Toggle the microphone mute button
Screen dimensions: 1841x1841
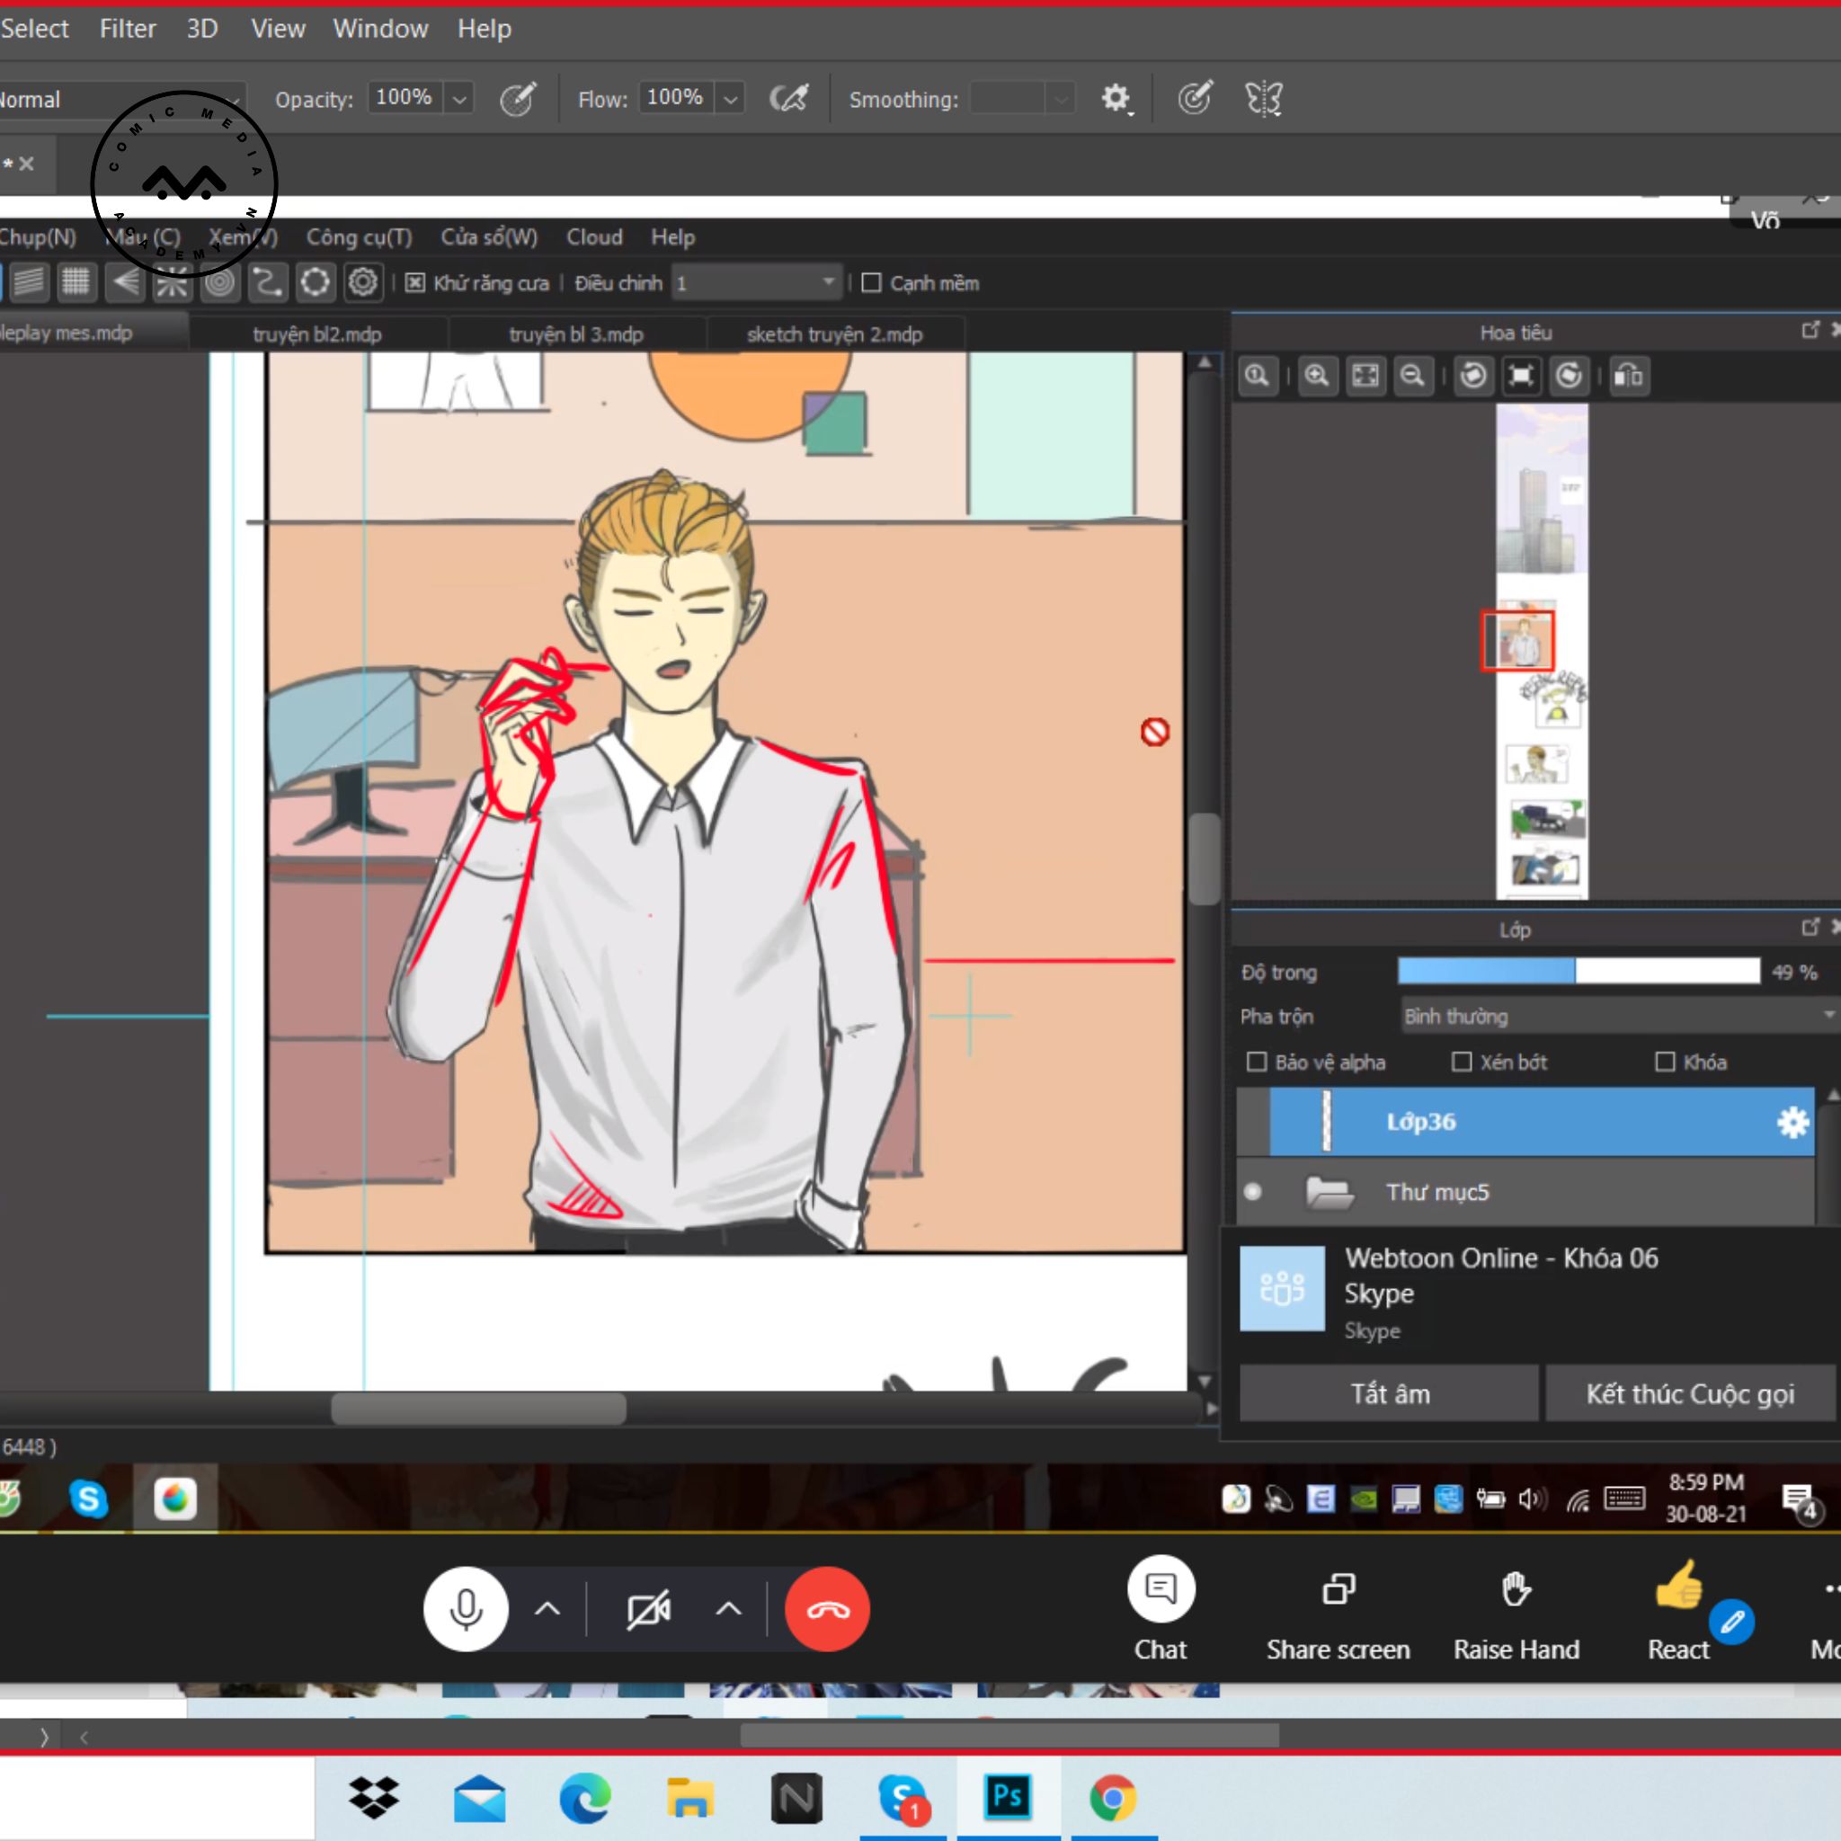click(x=465, y=1608)
